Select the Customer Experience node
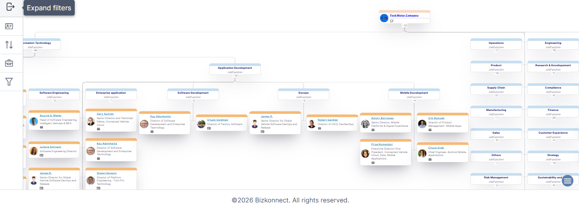Screen dimensions: 579x205 [553, 135]
